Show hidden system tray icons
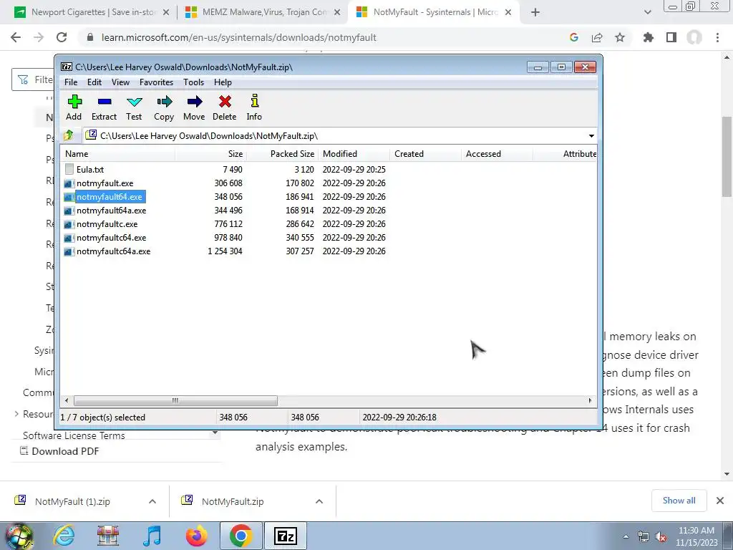Image resolution: width=733 pixels, height=550 pixels. [x=626, y=537]
